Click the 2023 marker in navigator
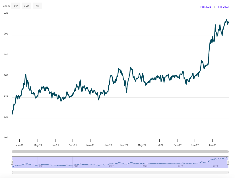This screenshot has width=235, height=178. pos(215,166)
